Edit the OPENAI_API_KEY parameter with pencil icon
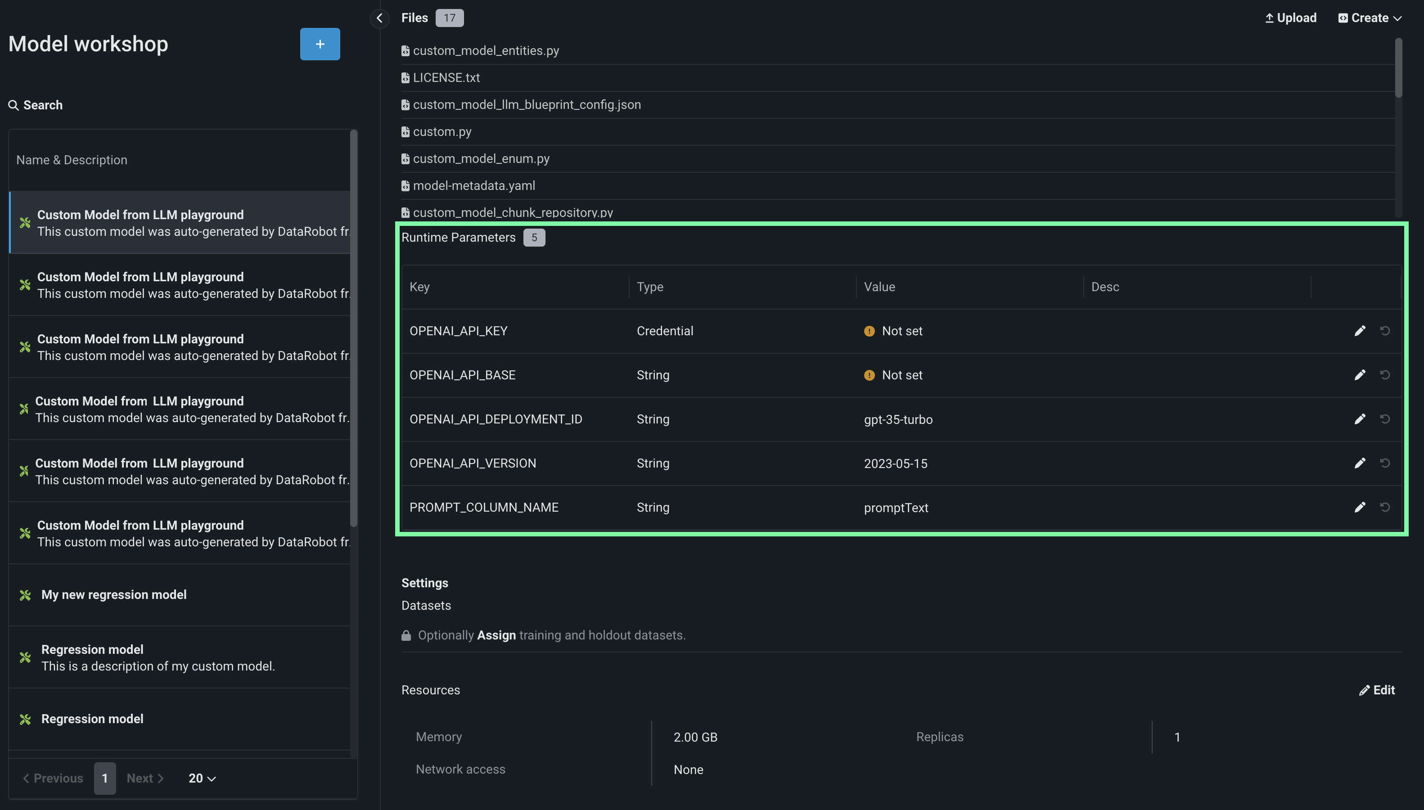 [x=1360, y=331]
